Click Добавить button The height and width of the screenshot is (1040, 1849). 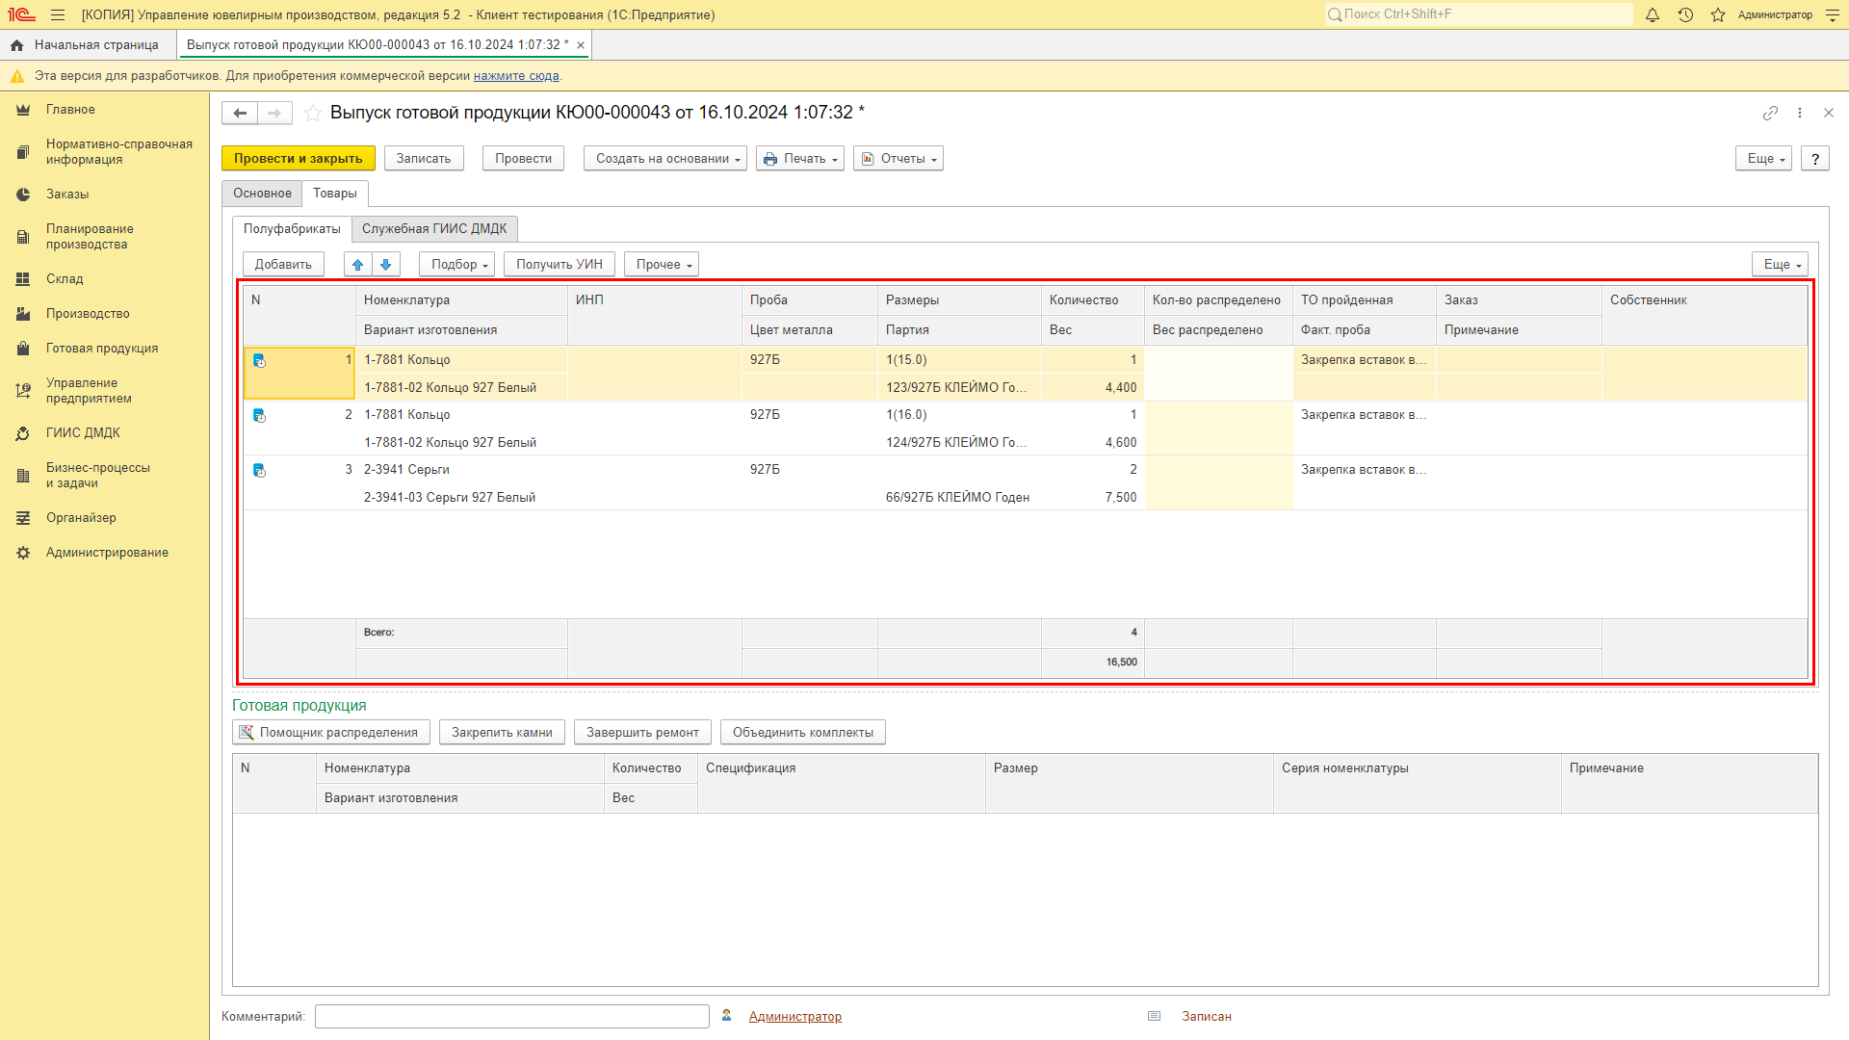click(x=283, y=264)
